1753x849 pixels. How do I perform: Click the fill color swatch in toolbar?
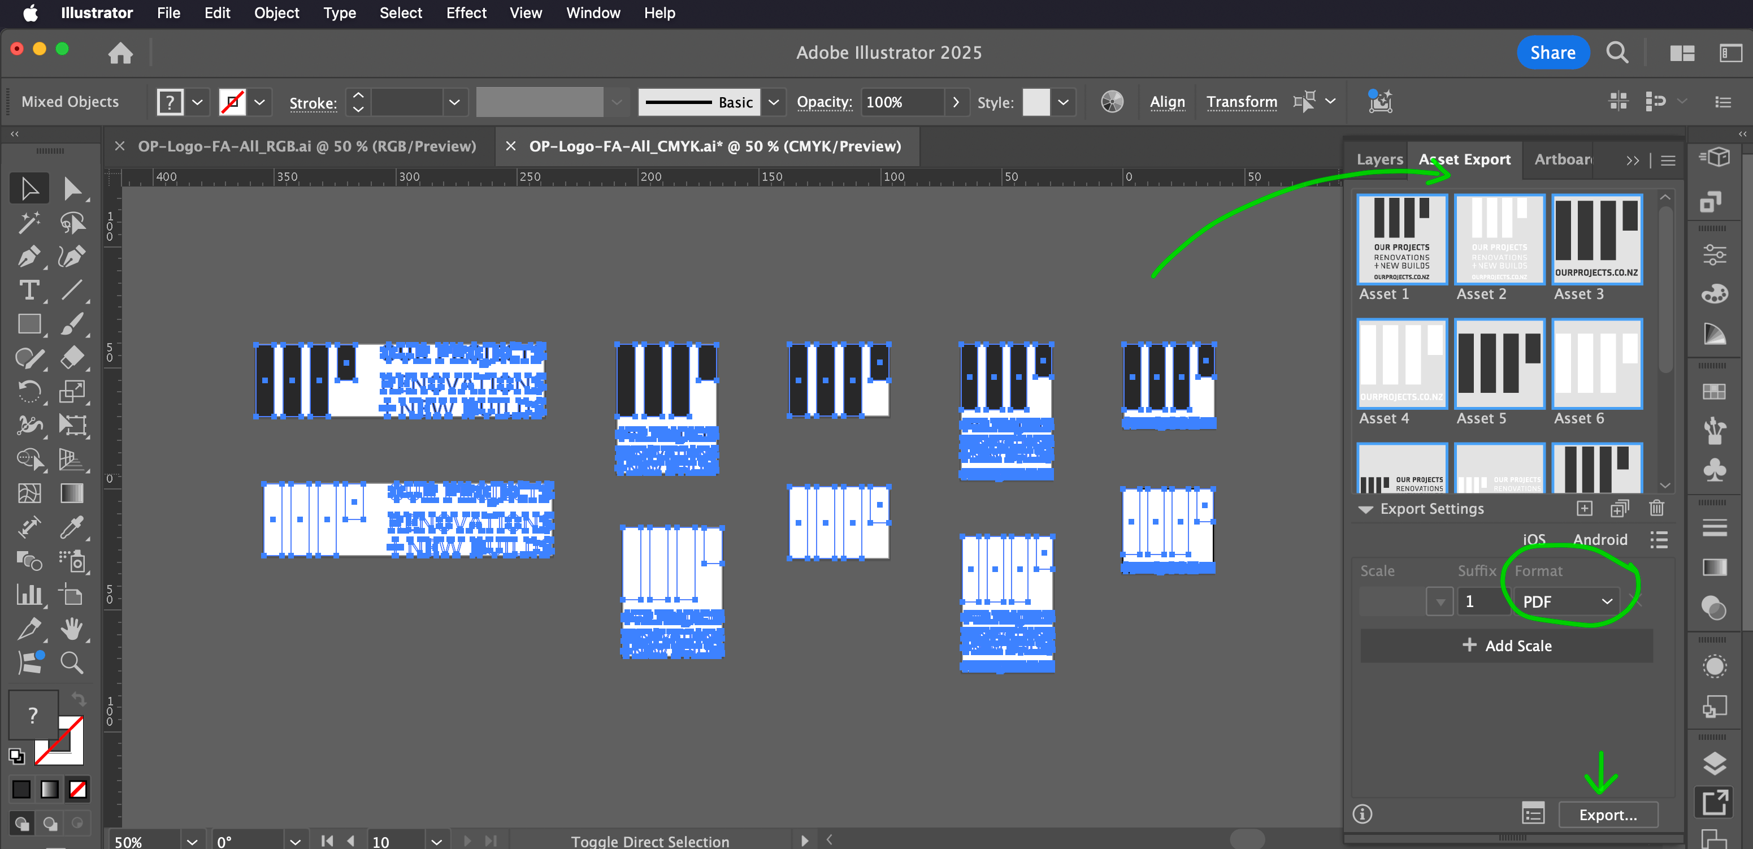tap(33, 714)
